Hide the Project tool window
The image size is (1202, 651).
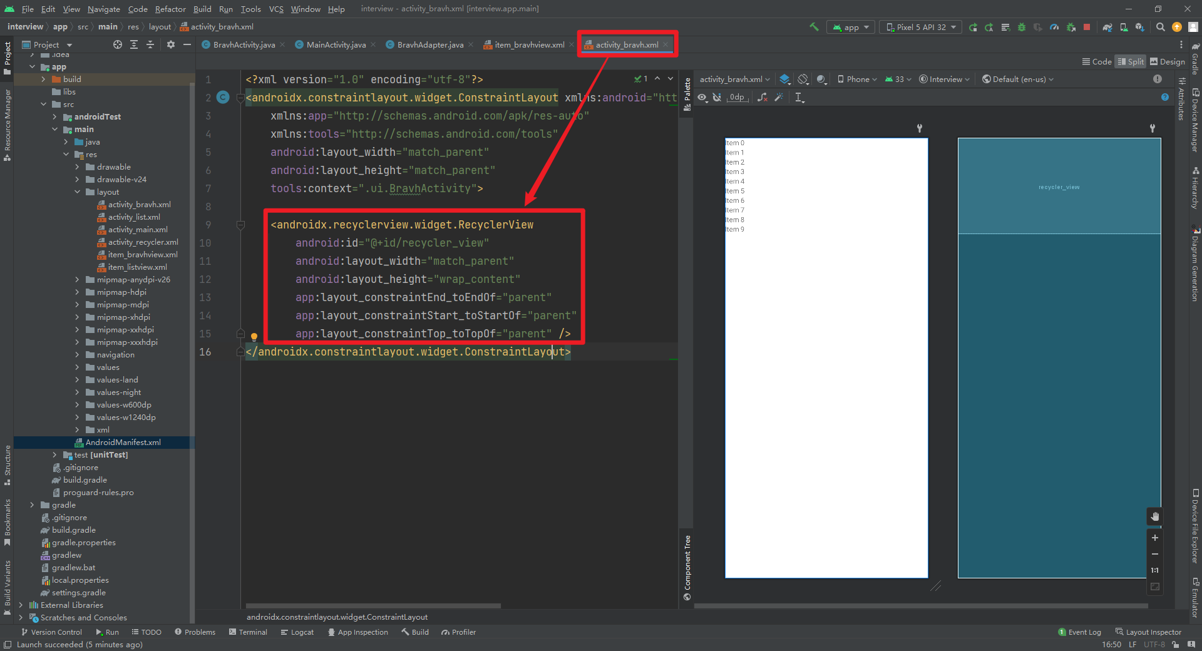pos(187,44)
